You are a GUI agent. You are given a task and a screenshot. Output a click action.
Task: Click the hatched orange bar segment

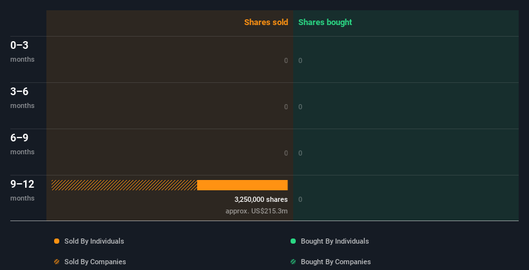click(x=124, y=185)
